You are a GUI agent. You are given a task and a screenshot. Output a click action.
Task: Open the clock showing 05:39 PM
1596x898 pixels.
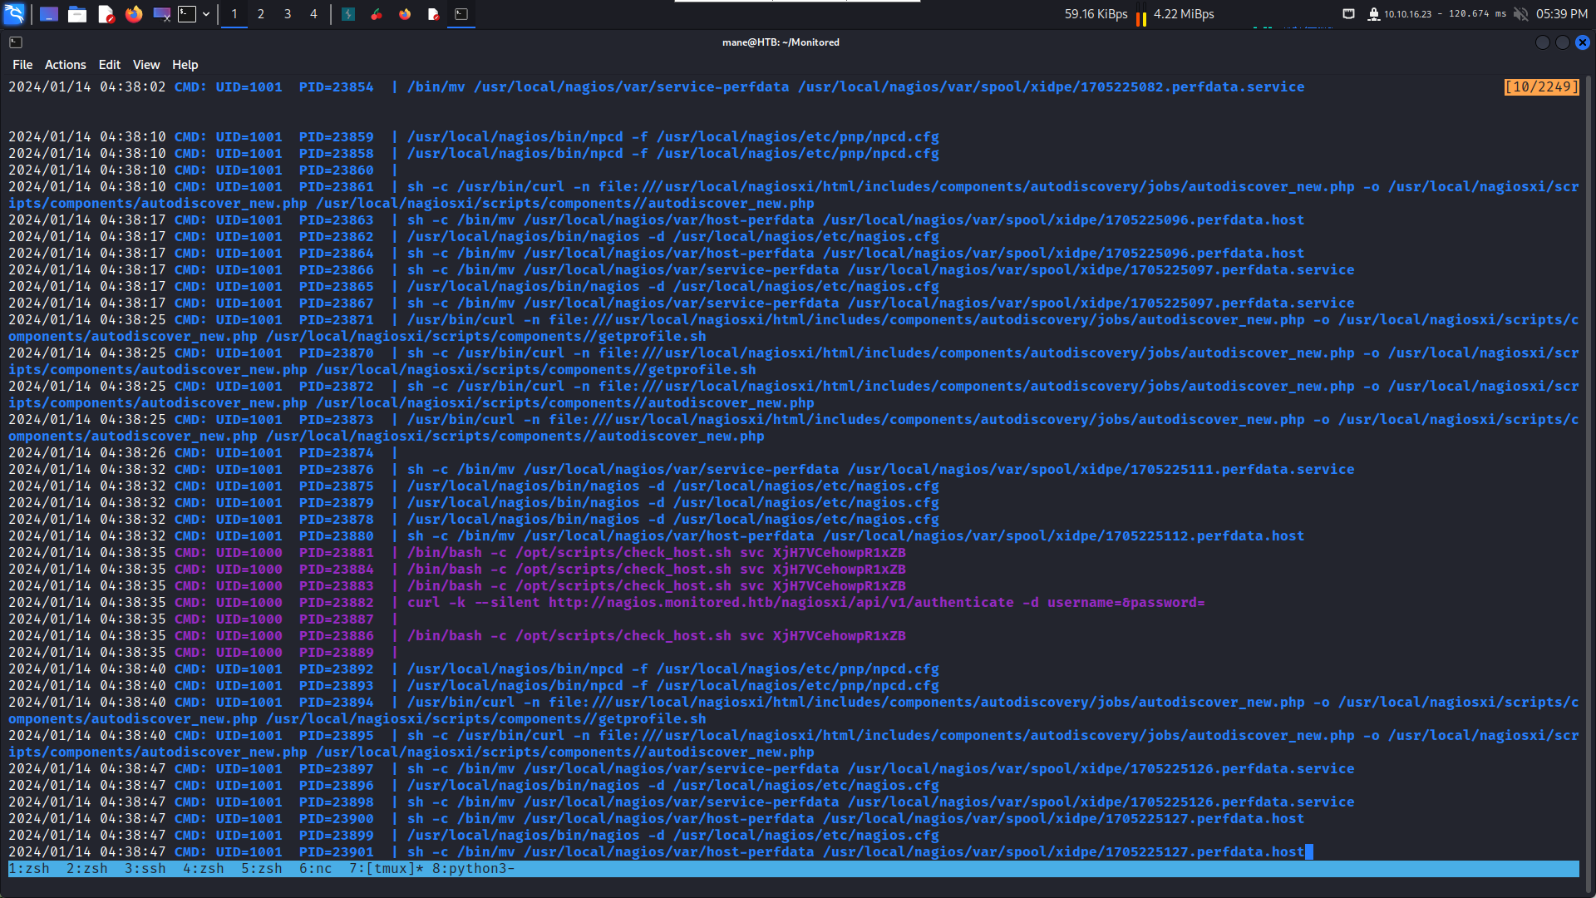tap(1562, 14)
